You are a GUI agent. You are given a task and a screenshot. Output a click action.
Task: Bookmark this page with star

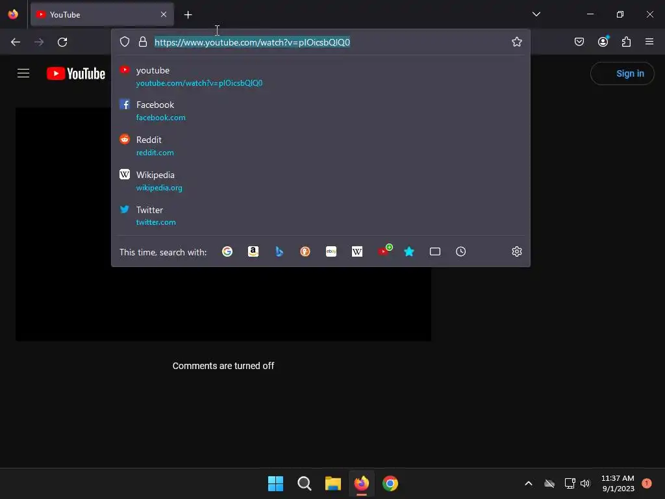pyautogui.click(x=516, y=42)
